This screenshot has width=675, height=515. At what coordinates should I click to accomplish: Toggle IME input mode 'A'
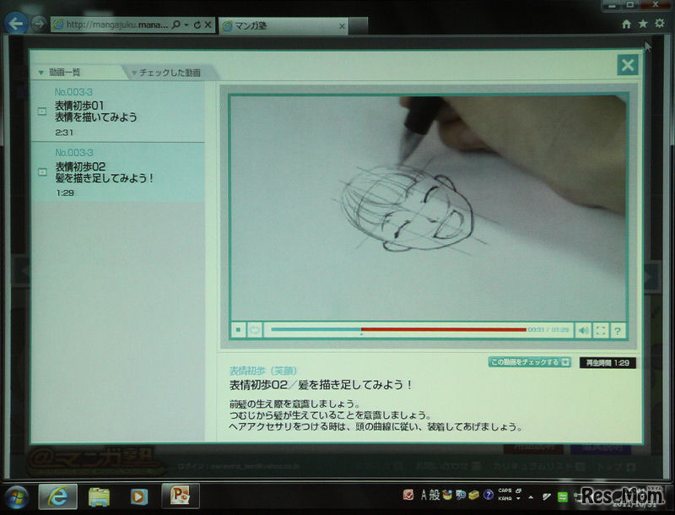click(x=424, y=495)
